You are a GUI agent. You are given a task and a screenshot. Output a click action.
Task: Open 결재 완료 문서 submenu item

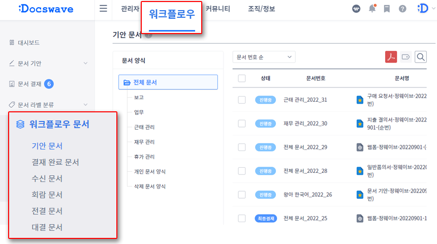[55, 162]
